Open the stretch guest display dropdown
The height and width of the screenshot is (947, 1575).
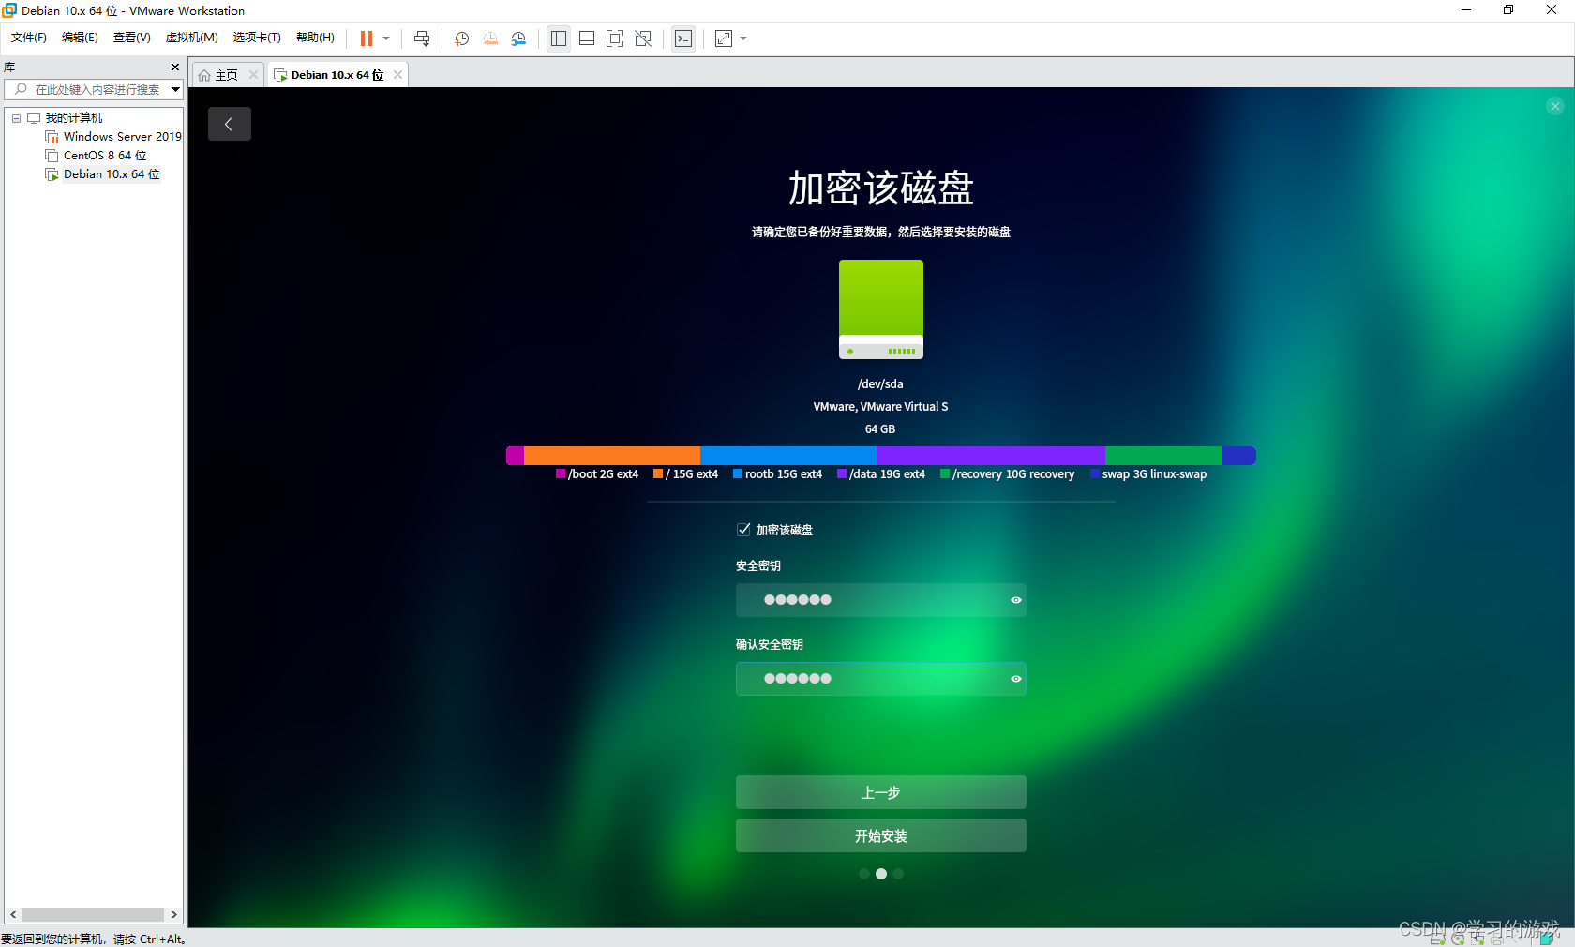(x=742, y=38)
